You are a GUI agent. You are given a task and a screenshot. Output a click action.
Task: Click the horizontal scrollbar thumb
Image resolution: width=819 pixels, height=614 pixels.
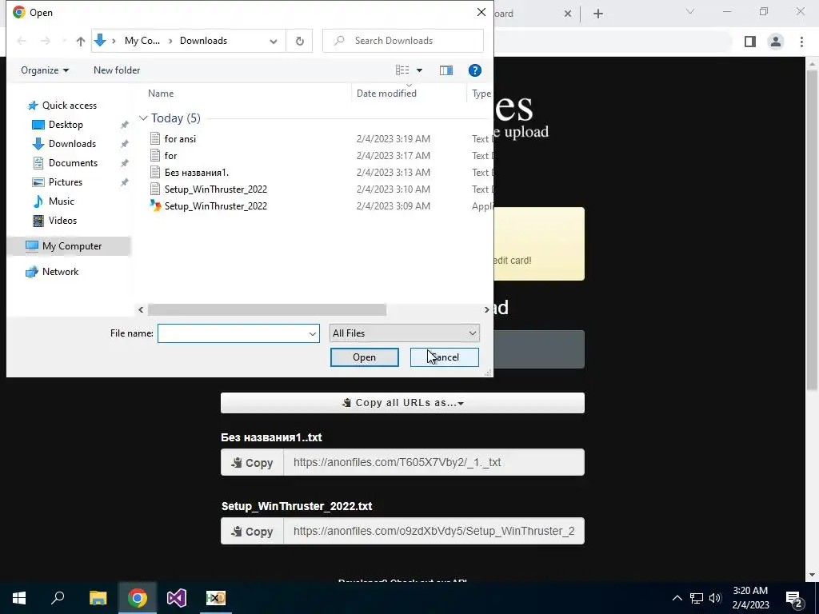[x=267, y=309]
